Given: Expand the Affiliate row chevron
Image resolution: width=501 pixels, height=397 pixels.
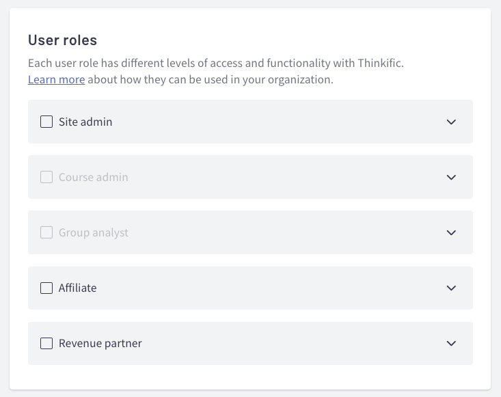Looking at the screenshot, I should pyautogui.click(x=451, y=288).
